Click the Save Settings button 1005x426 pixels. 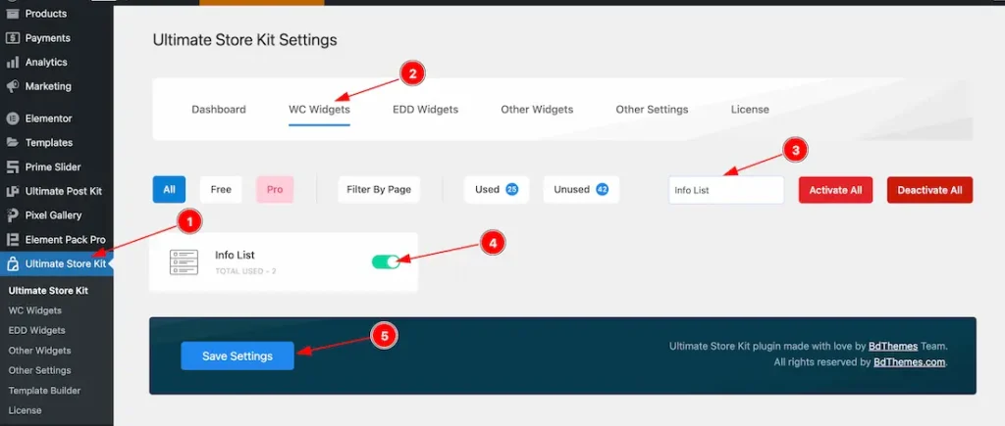click(238, 356)
